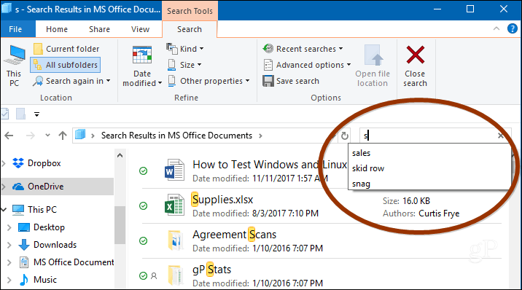Click the forward navigation arrow
This screenshot has height=290, width=522.
pos(31,136)
